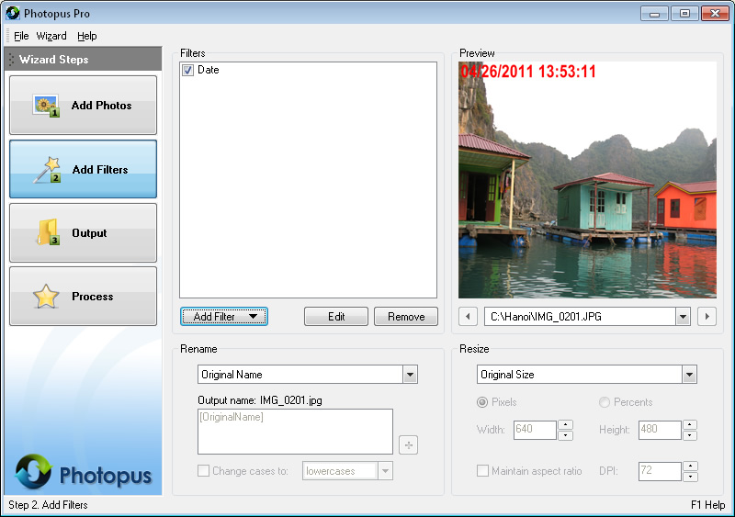This screenshot has height=517, width=735.
Task: Click the Edit filter button
Action: pos(336,317)
